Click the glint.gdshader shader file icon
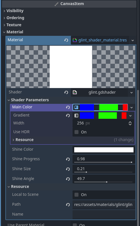 (75, 92)
